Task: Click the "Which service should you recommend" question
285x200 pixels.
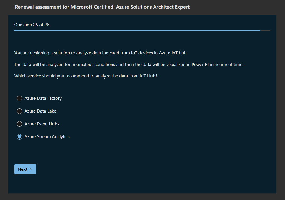Action: click(x=86, y=76)
